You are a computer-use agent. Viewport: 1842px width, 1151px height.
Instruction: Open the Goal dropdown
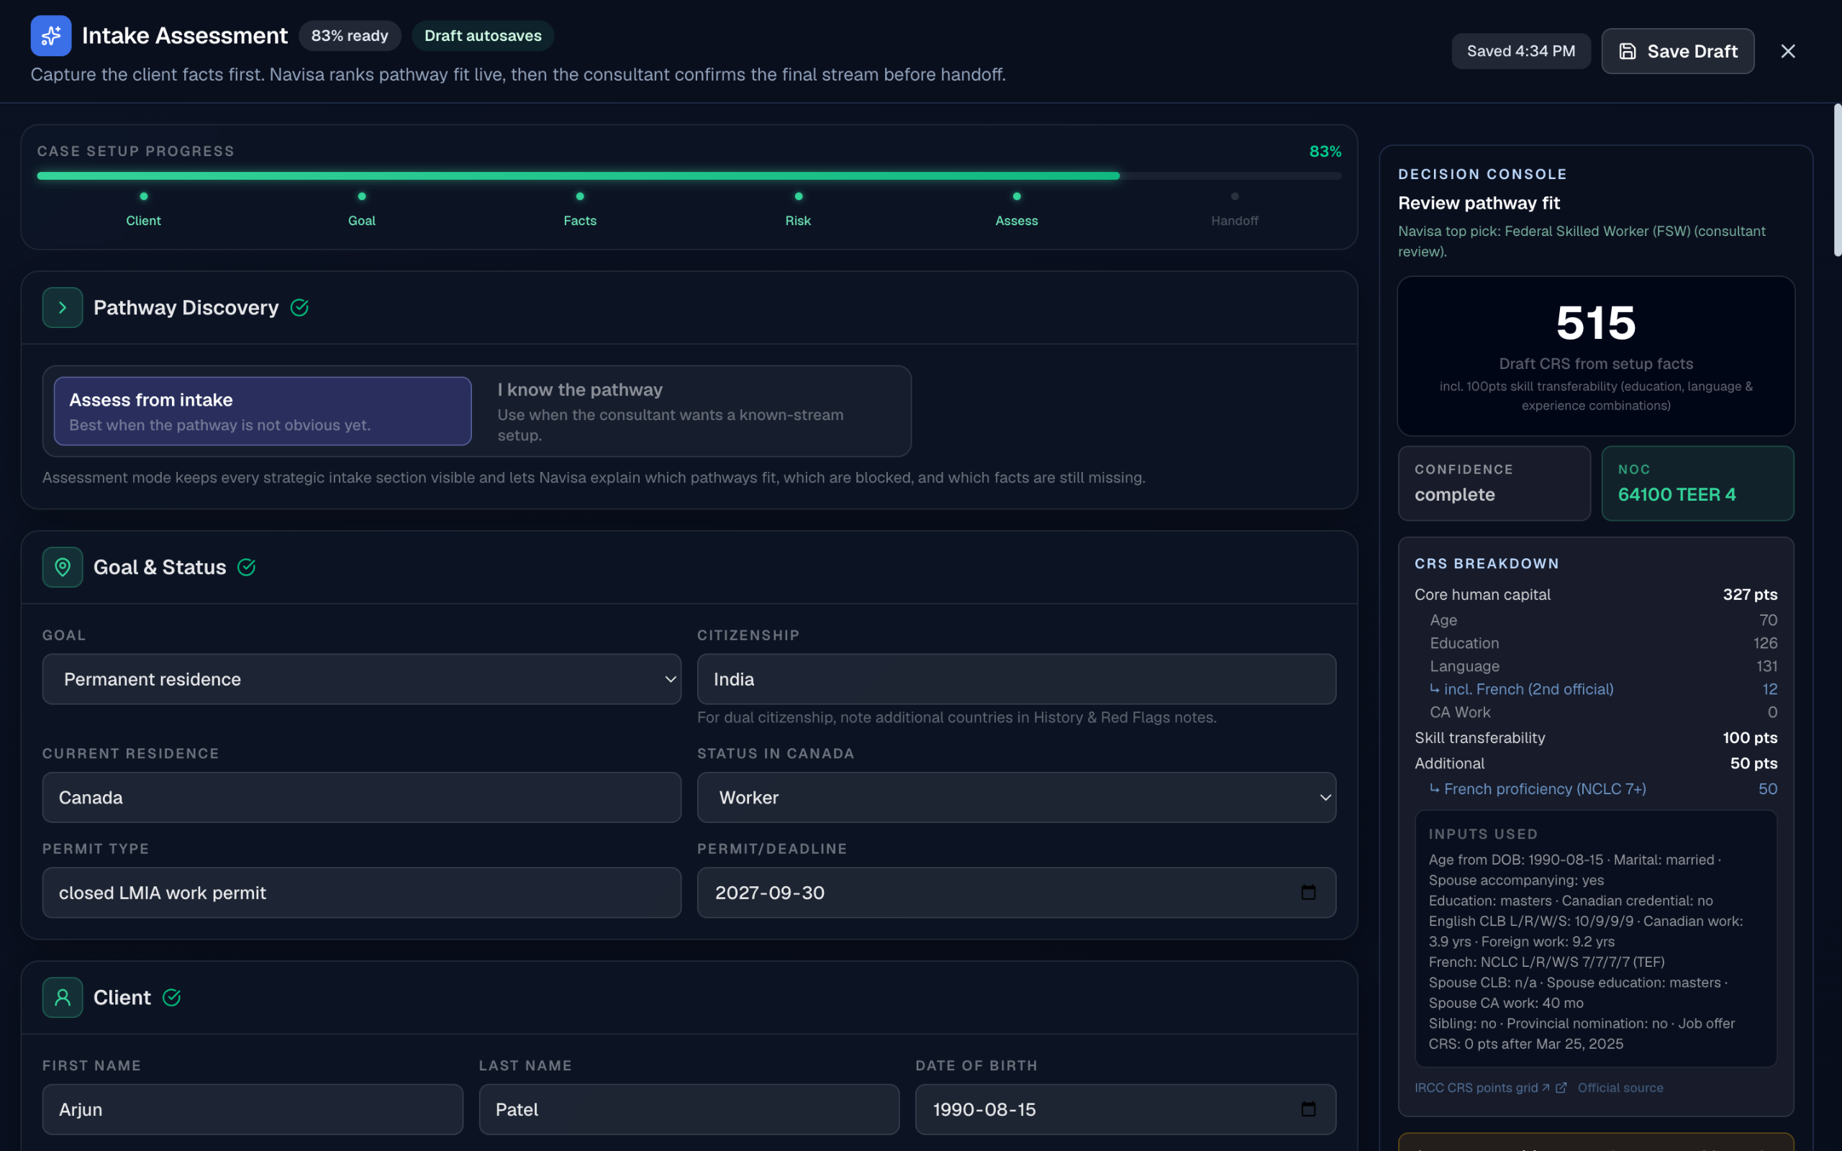click(361, 679)
